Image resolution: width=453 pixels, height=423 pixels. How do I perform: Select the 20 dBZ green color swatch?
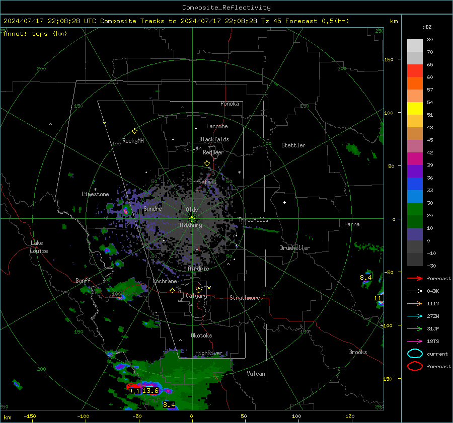(x=415, y=209)
